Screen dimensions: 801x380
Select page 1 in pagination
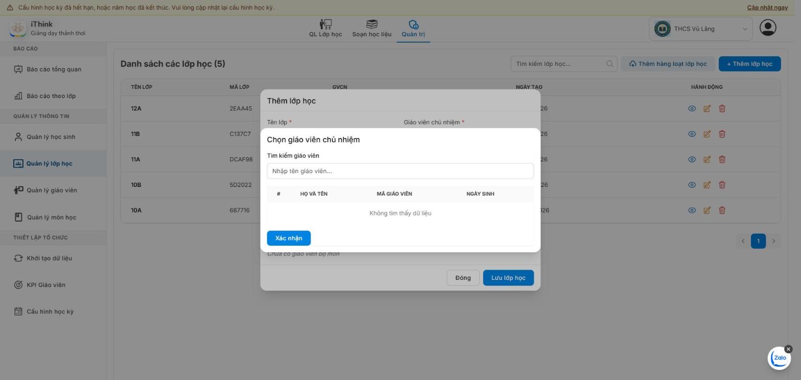758,241
